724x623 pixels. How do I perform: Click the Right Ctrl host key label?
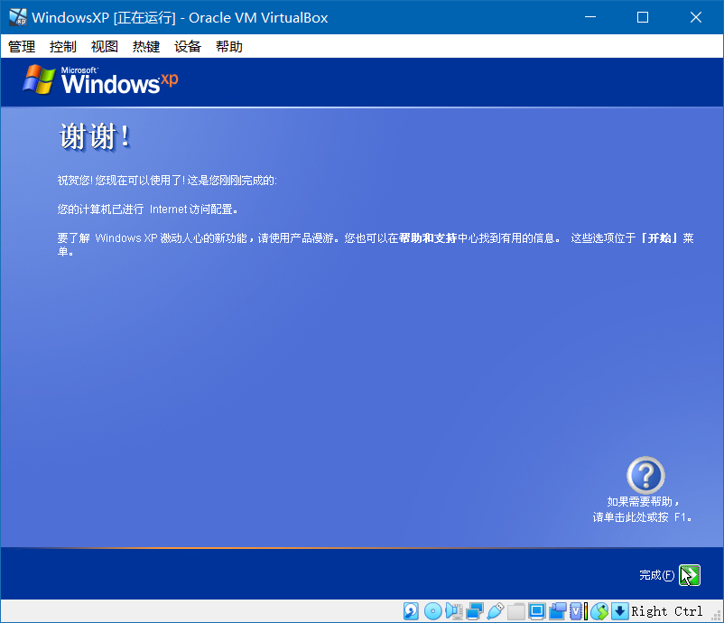click(667, 611)
